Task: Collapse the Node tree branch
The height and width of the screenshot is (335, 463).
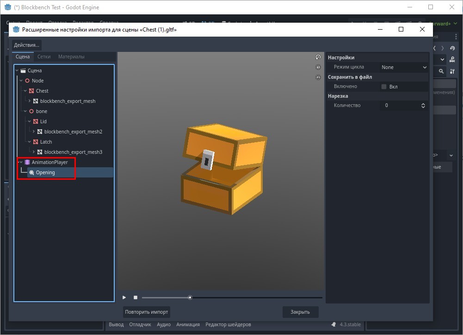Action: [21, 81]
